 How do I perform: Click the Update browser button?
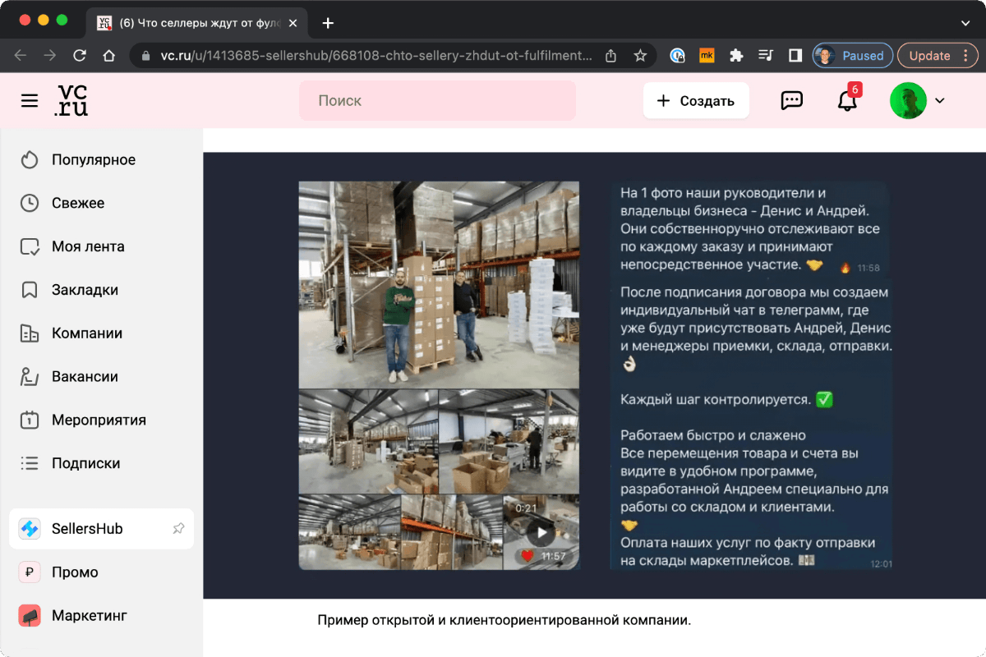pos(930,55)
